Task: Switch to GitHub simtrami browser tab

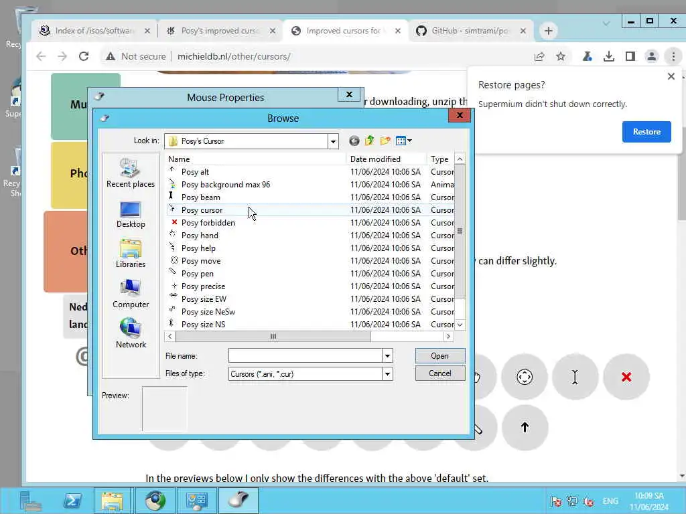Action: click(x=471, y=31)
